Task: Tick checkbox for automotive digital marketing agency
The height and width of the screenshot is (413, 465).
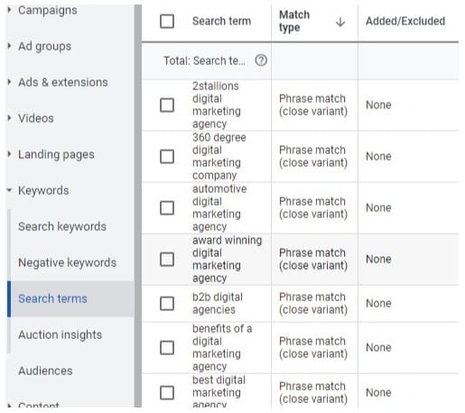Action: click(x=167, y=207)
